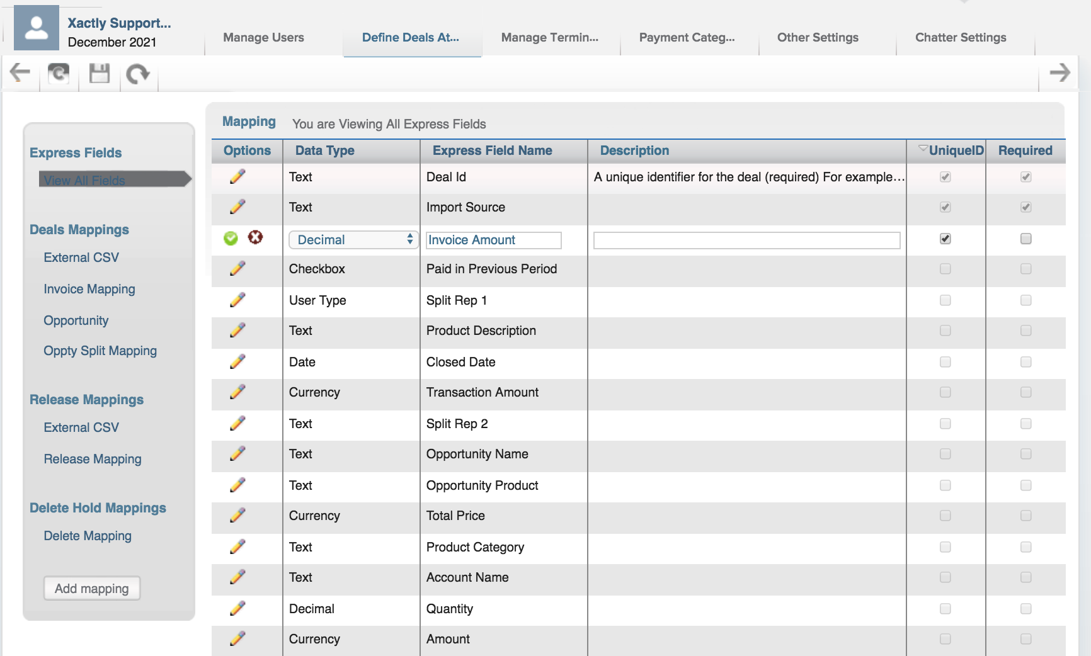Toggle UniqueID checkbox for Deal Id
Viewport: 1091px width, 656px height.
tap(945, 177)
